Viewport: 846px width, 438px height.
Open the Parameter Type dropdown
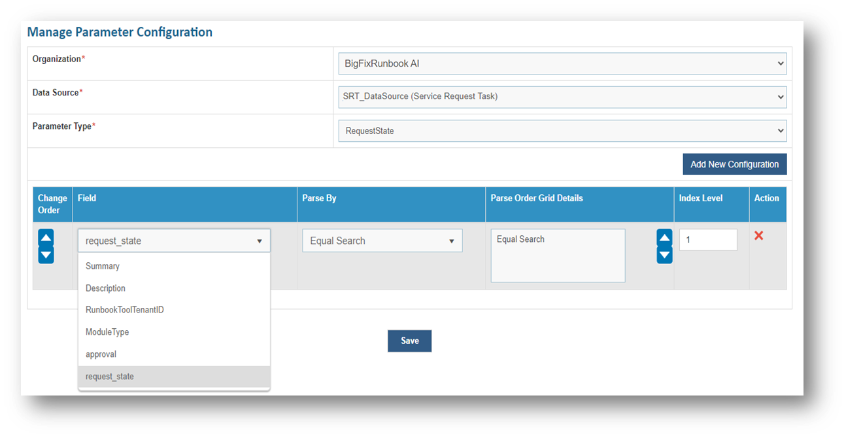click(562, 131)
